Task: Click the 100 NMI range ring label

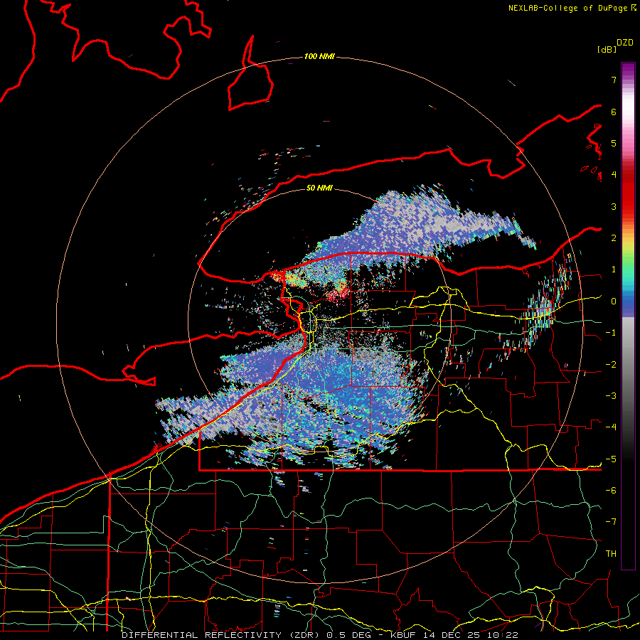Action: (x=319, y=56)
